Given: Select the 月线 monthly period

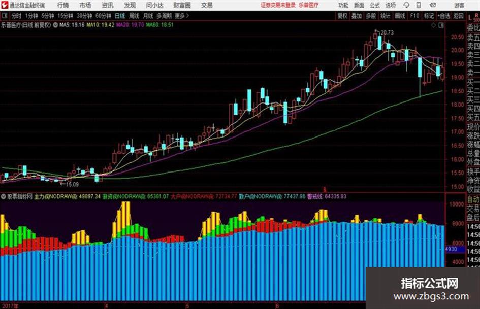Looking at the screenshot, I should point(148,16).
